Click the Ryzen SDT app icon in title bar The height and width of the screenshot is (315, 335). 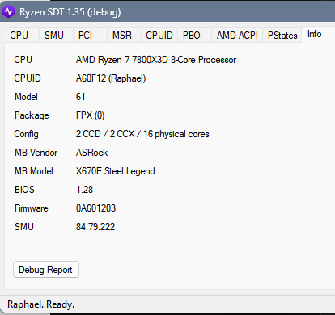[8, 12]
